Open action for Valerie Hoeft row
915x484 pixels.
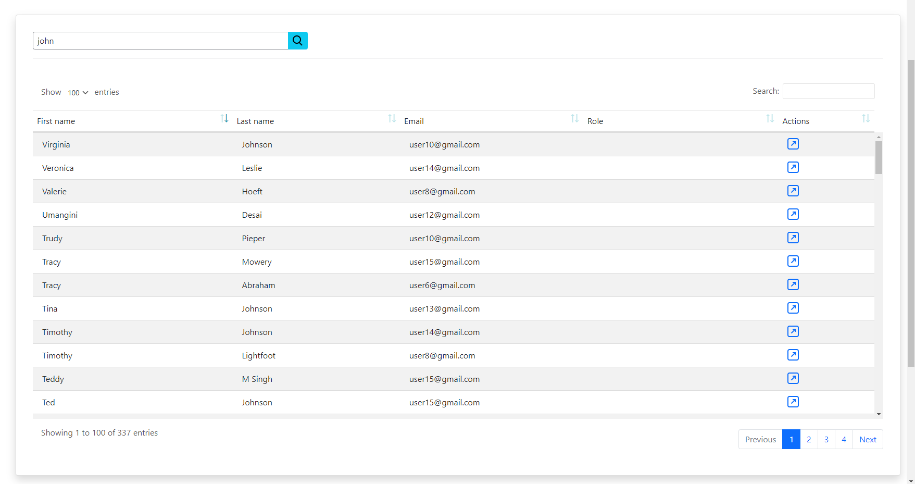(x=793, y=191)
